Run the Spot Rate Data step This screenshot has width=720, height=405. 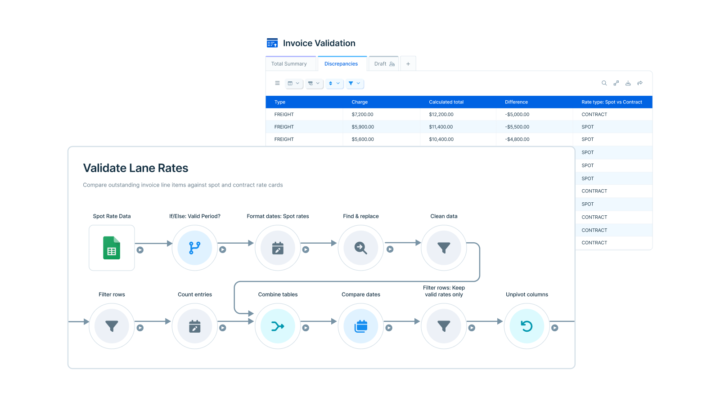[140, 250]
